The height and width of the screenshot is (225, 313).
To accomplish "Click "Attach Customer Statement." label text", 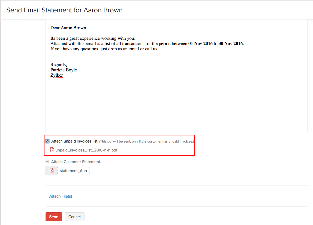I will point(76,162).
